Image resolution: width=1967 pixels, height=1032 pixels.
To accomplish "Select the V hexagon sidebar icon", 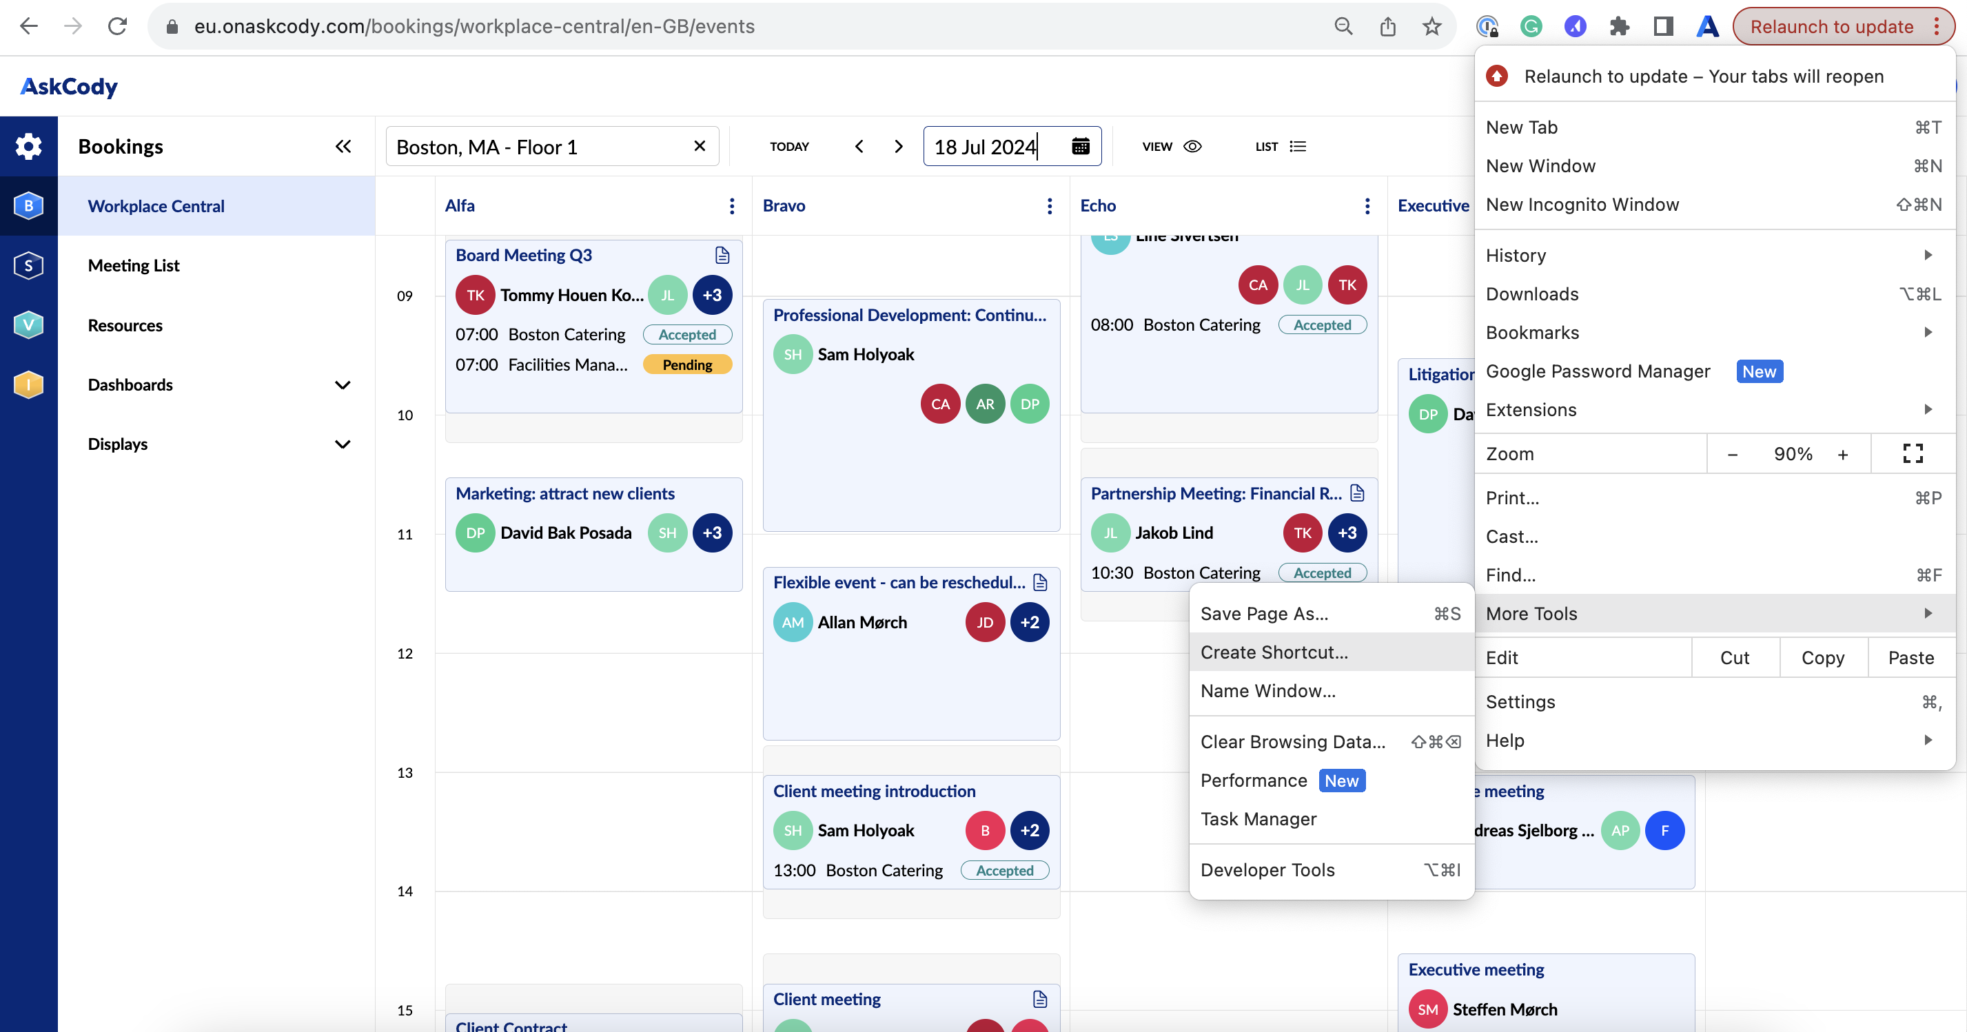I will [x=28, y=324].
